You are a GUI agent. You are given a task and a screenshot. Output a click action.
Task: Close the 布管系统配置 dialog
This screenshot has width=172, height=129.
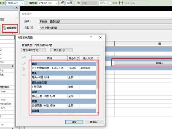coord(100,37)
